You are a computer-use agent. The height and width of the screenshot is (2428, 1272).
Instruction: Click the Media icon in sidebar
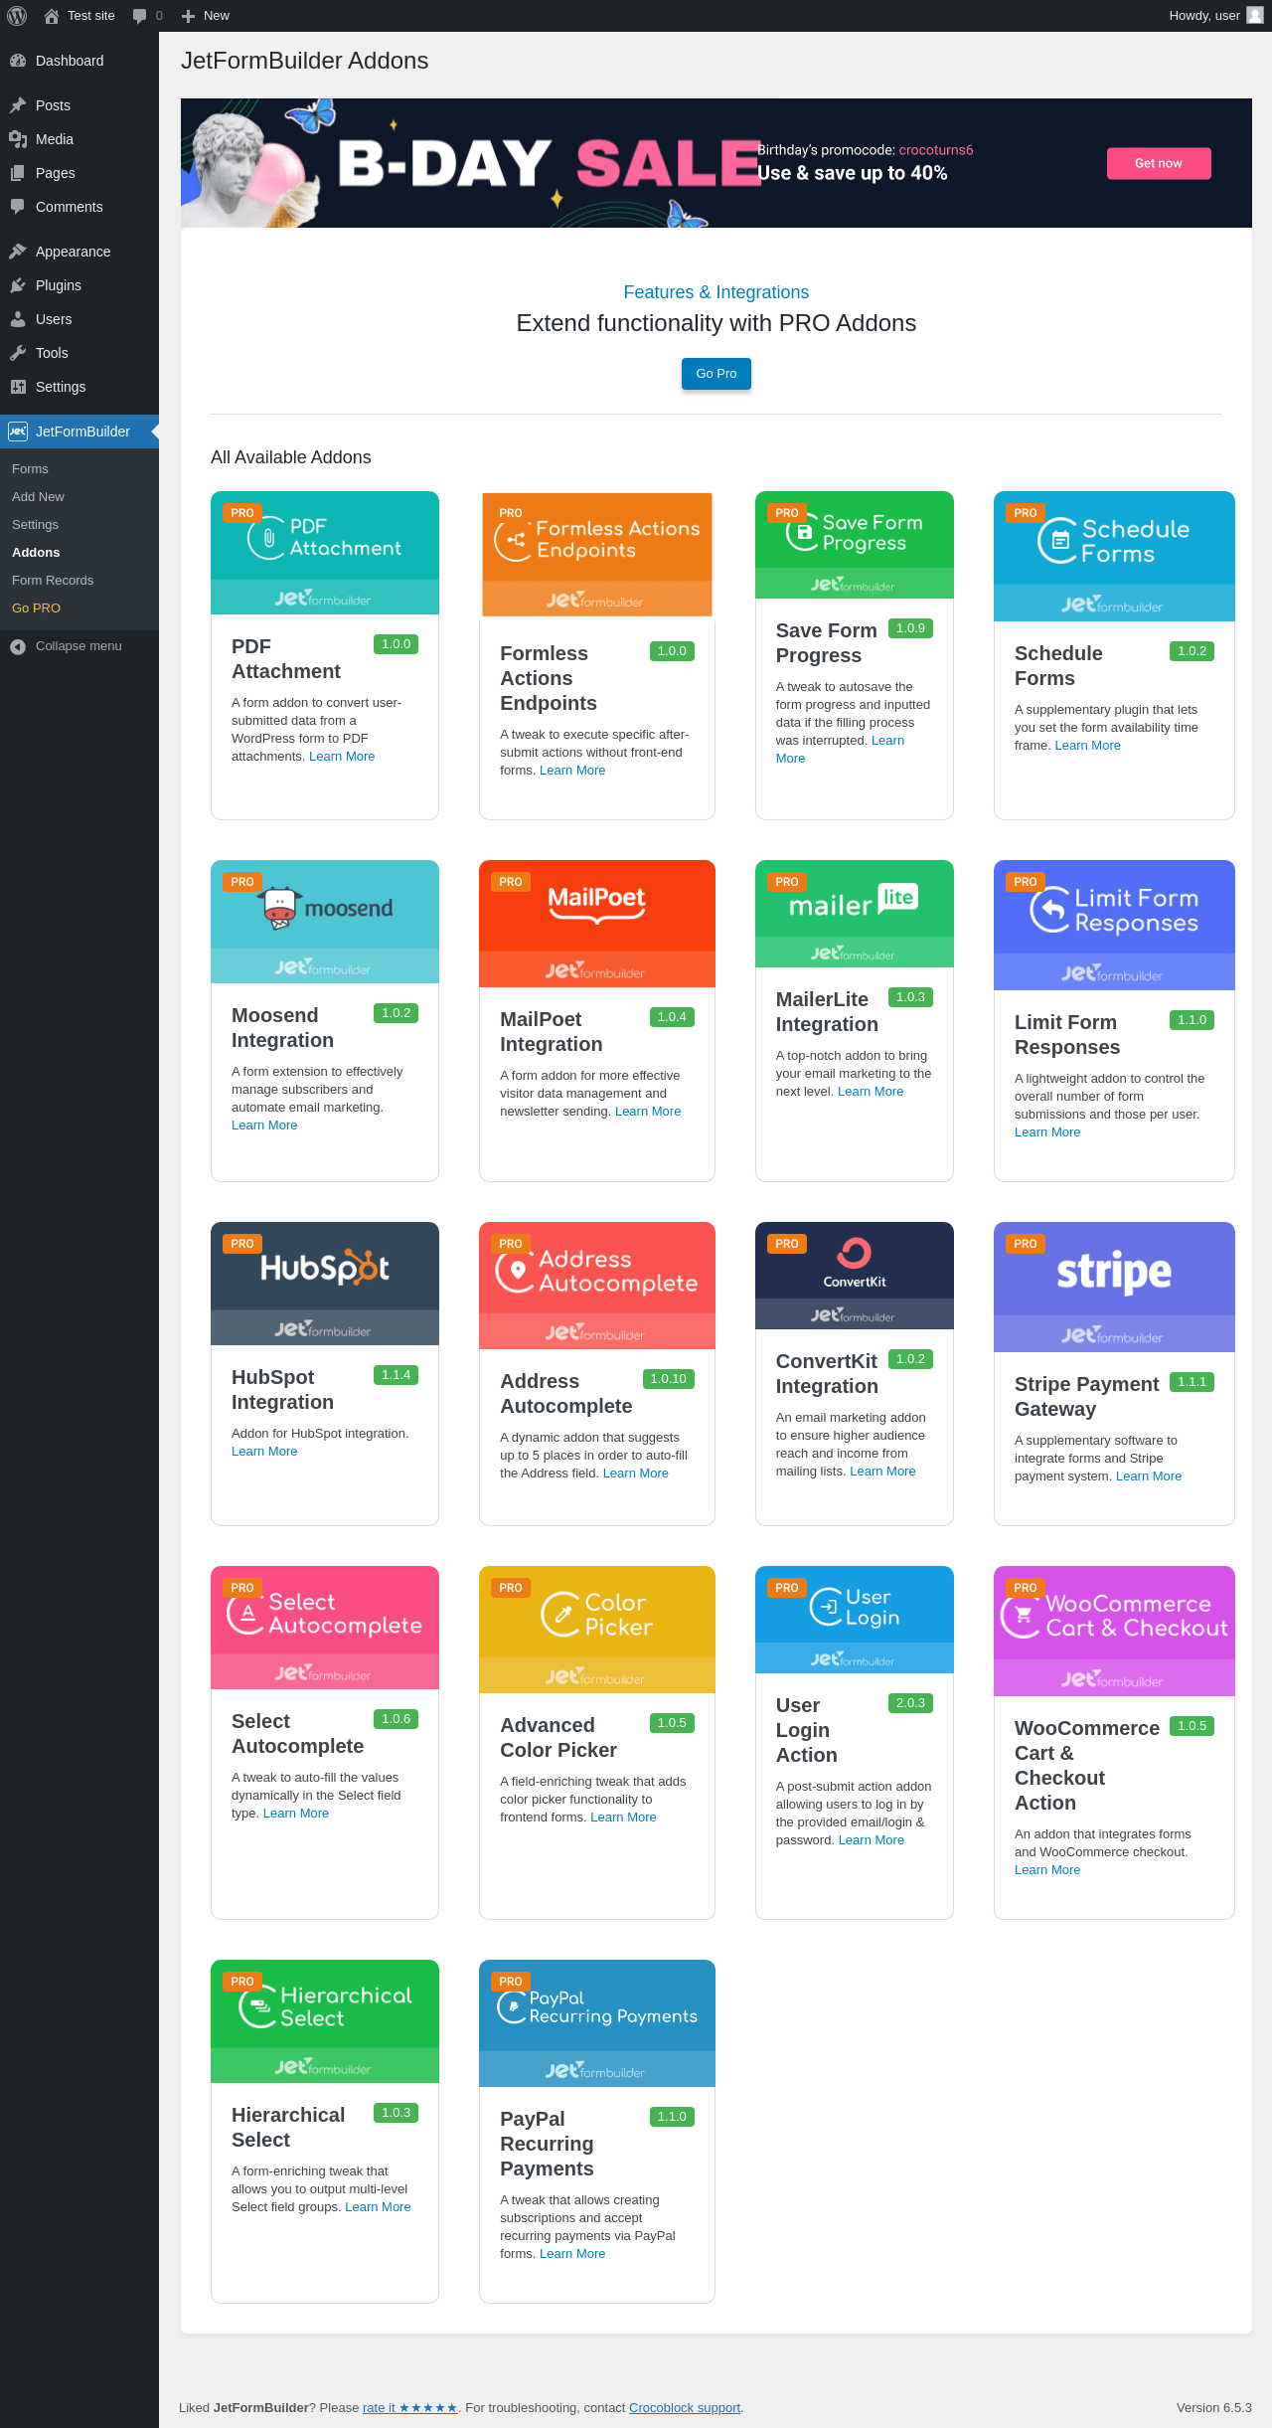18,139
